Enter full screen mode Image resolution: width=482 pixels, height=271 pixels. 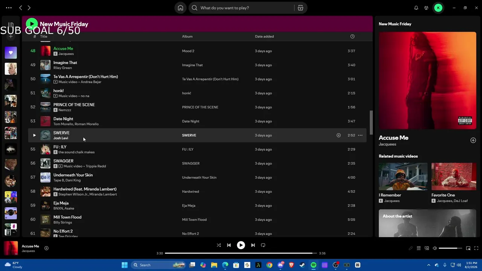pyautogui.click(x=476, y=248)
